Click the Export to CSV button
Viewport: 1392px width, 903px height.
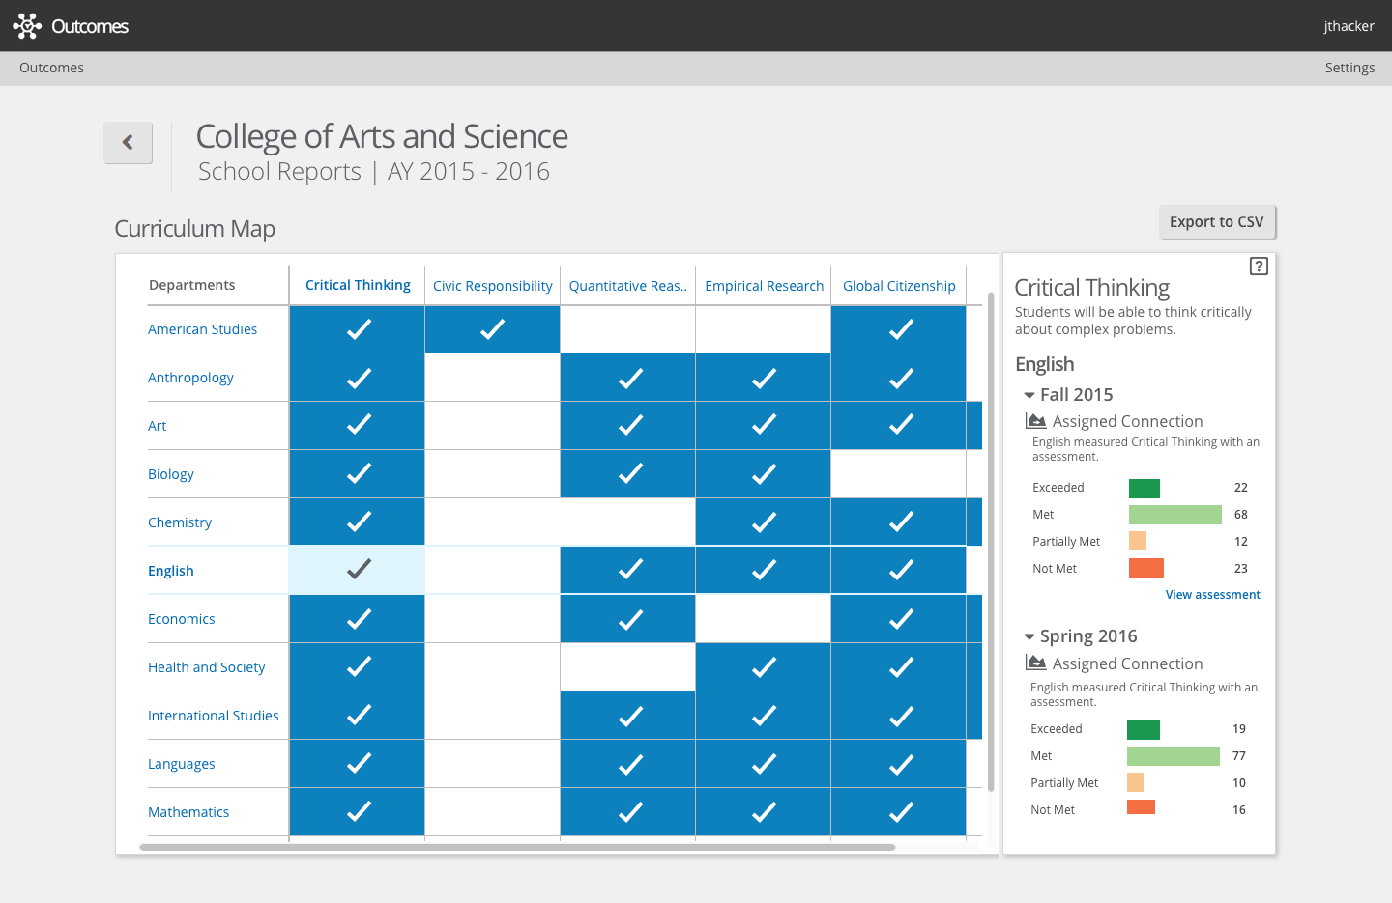(1217, 221)
